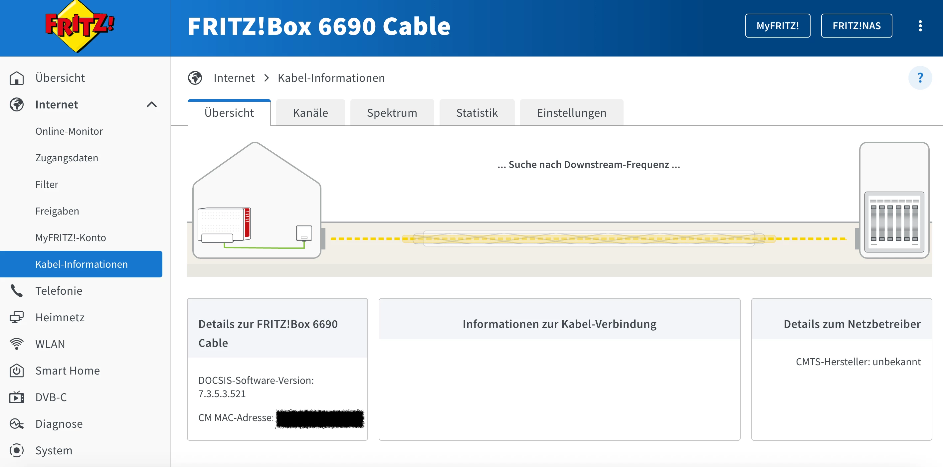Click the Smart Home power icon

pyautogui.click(x=17, y=371)
